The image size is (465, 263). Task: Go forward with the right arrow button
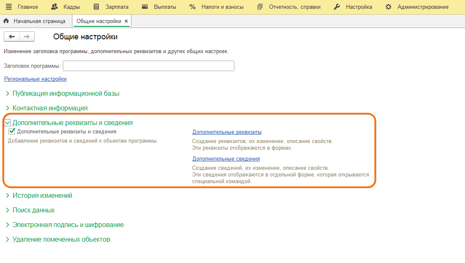27,36
